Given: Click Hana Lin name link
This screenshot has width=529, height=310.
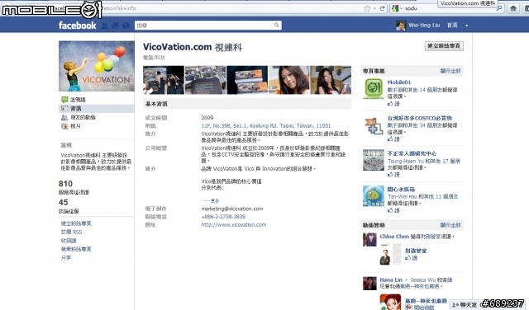Looking at the screenshot, I should pos(391,280).
